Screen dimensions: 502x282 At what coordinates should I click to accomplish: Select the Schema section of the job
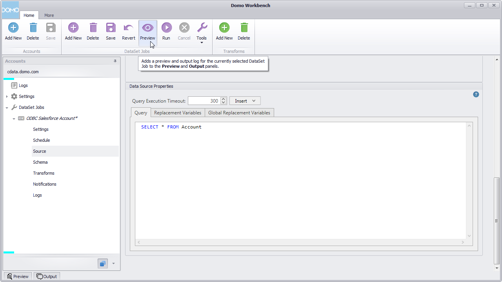(40, 162)
